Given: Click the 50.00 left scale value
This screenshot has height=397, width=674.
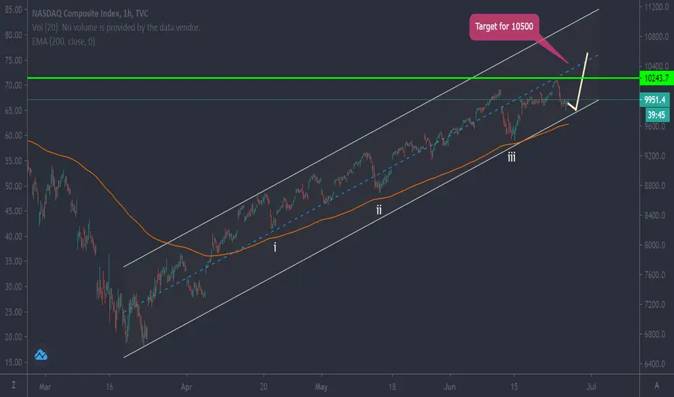Looking at the screenshot, I should coord(13,186).
